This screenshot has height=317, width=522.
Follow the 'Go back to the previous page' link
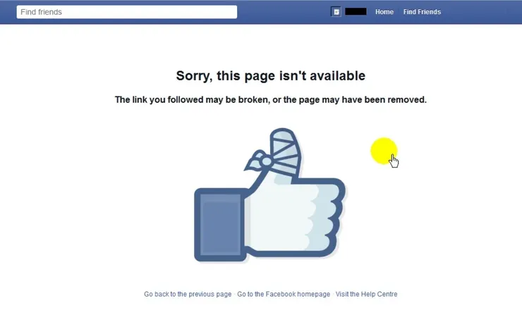[188, 294]
